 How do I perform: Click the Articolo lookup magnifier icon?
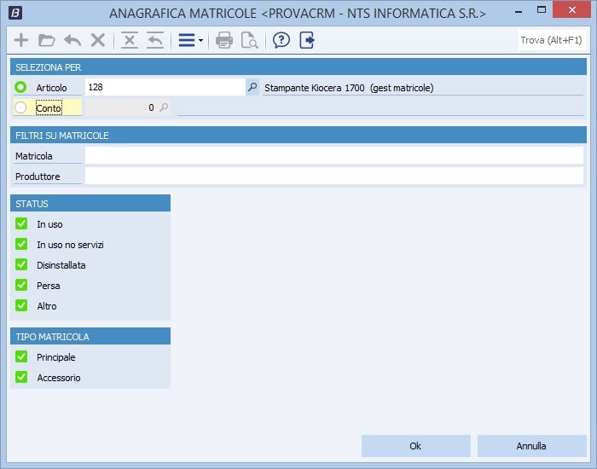(x=252, y=87)
